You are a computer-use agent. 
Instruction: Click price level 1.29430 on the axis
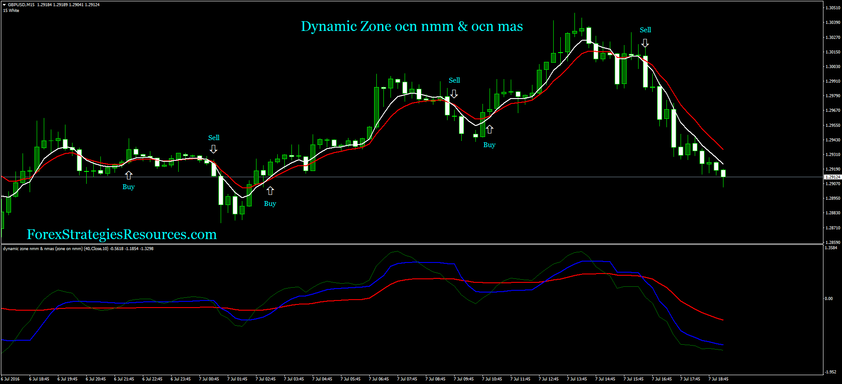click(x=833, y=140)
